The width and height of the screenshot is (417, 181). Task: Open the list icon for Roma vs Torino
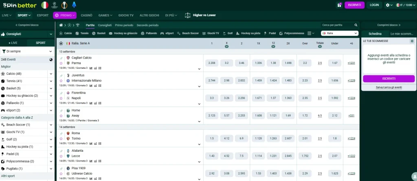point(100,144)
